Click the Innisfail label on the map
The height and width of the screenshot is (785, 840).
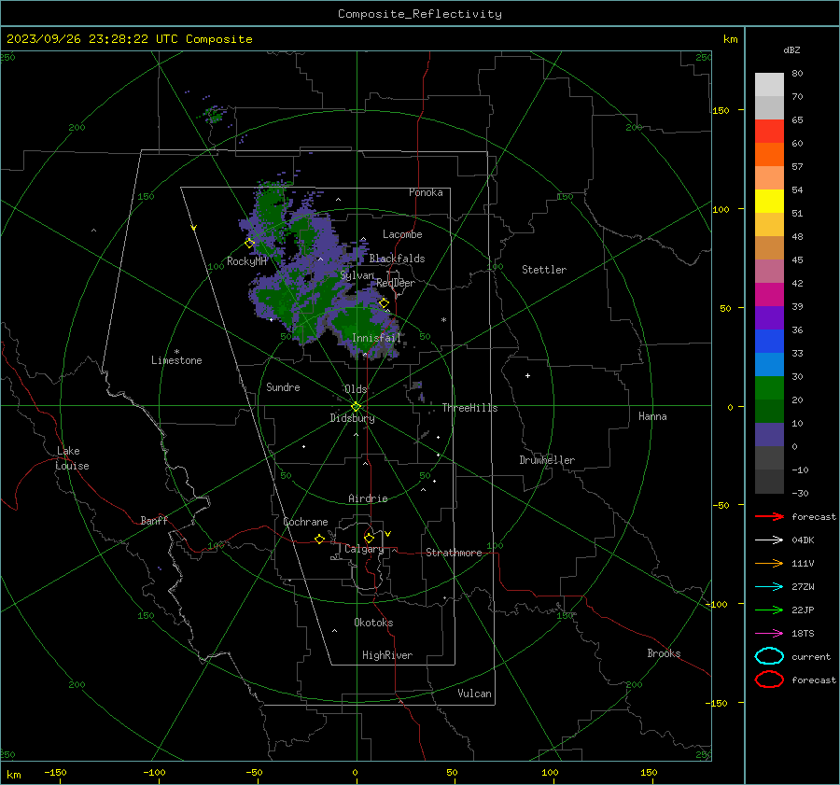[x=376, y=338]
